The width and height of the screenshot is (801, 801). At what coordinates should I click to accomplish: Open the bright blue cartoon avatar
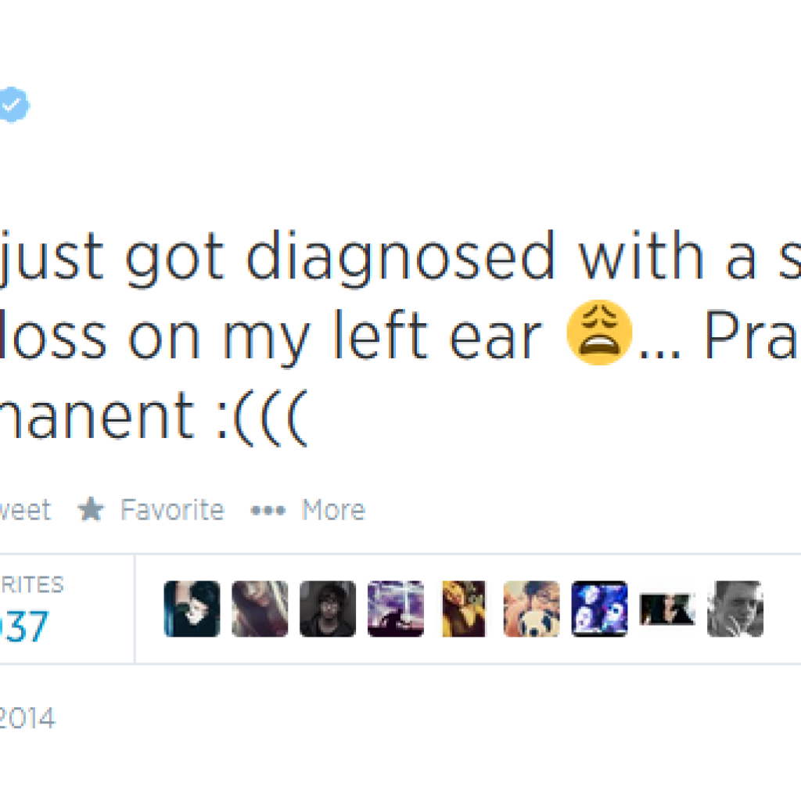coord(599,609)
